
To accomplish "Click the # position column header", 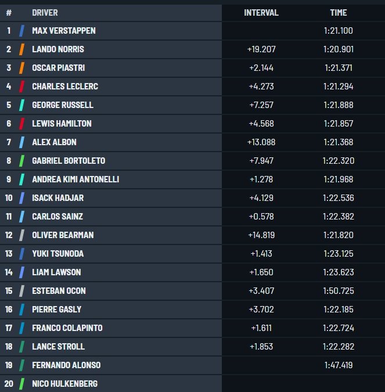I will click(x=9, y=13).
